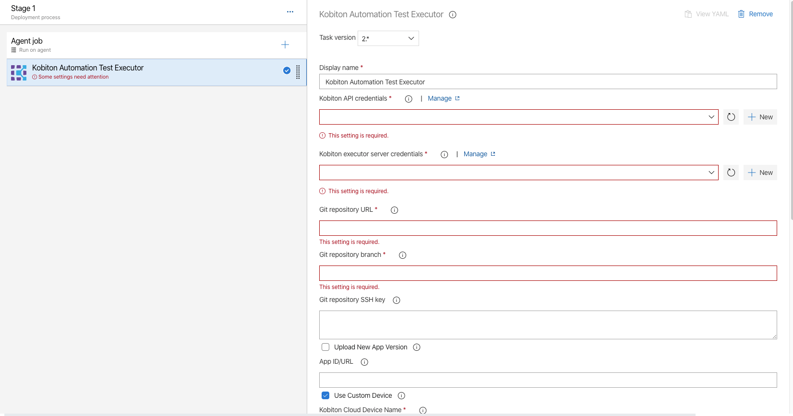The height and width of the screenshot is (416, 793).
Task: Open the Kobiton API credentials dropdown
Action: [x=519, y=117]
